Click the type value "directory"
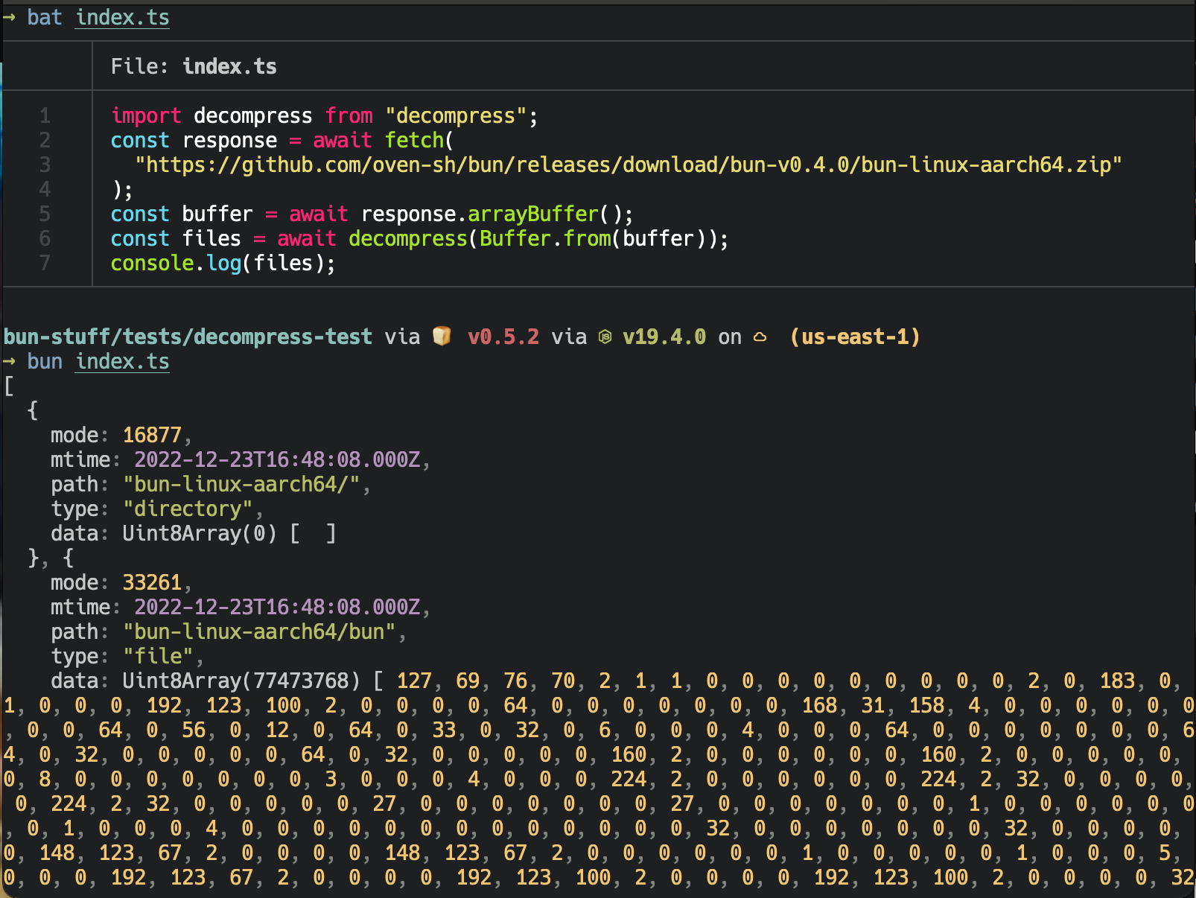 pyautogui.click(x=188, y=509)
